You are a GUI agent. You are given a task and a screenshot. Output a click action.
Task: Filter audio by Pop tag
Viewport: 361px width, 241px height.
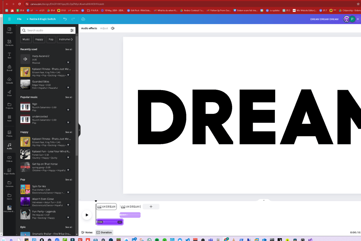pos(51,40)
